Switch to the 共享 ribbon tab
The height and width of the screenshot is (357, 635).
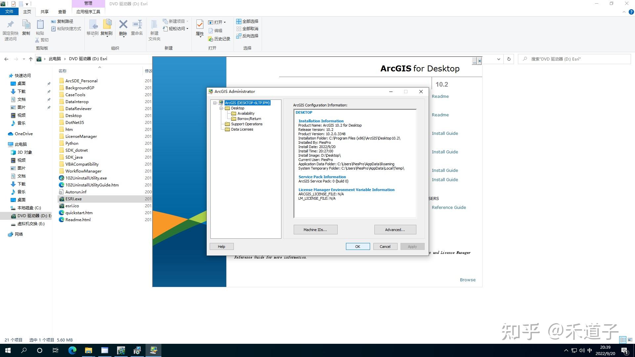point(44,11)
